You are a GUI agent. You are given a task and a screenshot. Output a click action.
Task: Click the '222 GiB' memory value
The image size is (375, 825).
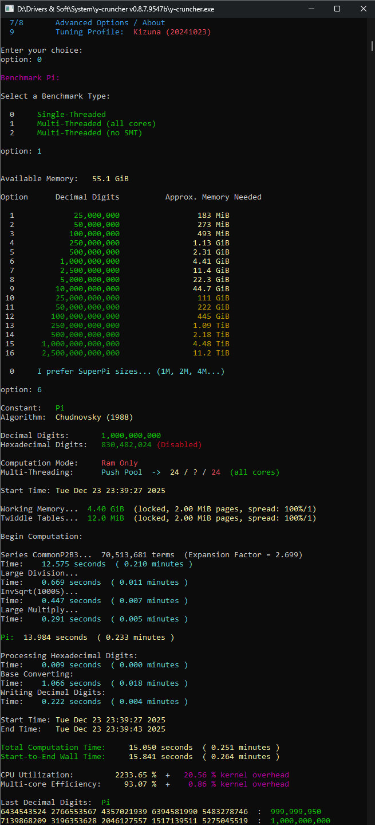click(x=213, y=307)
